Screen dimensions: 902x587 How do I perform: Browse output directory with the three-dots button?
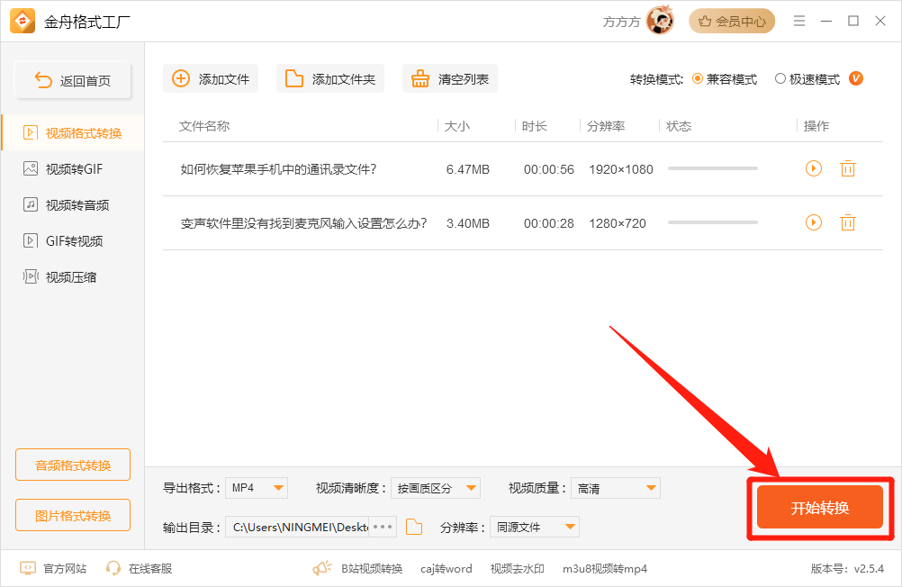point(383,527)
